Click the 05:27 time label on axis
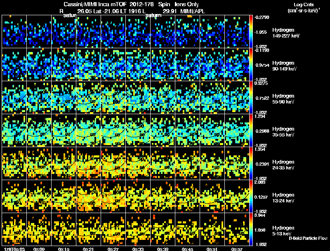 tap(113, 249)
